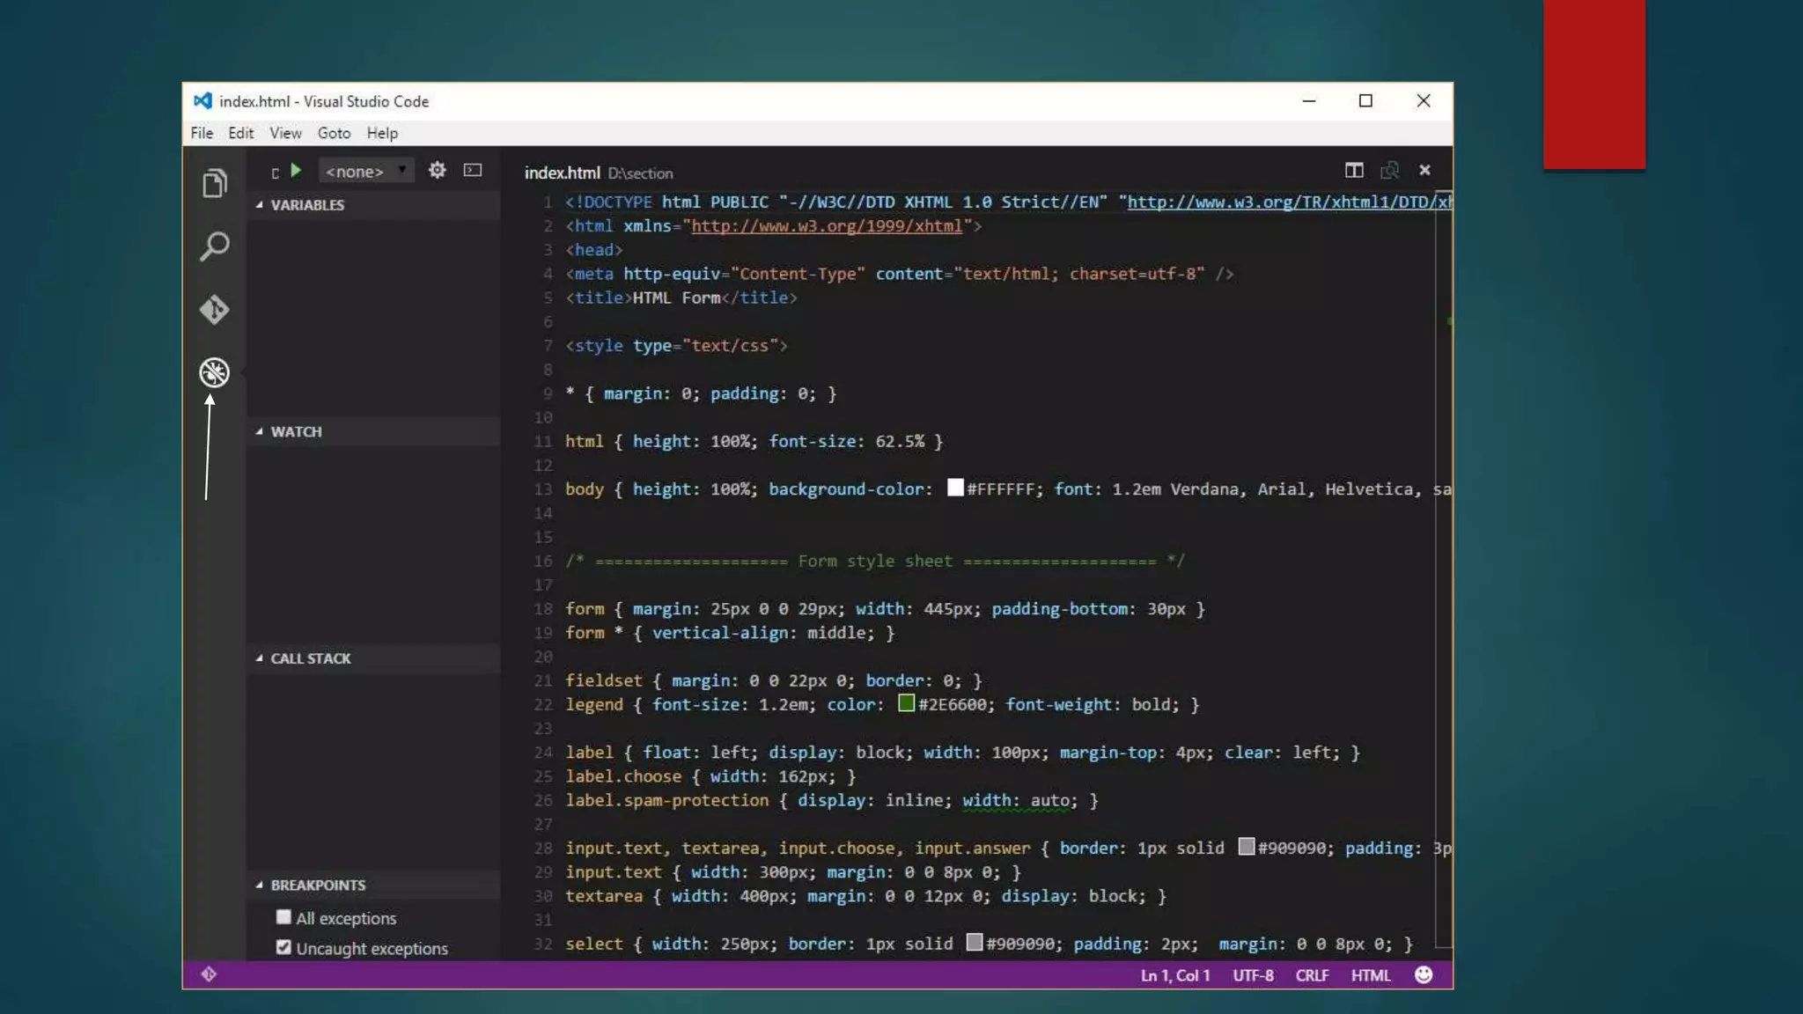Click the CRLF line ending indicator
The image size is (1803, 1014).
coord(1312,975)
